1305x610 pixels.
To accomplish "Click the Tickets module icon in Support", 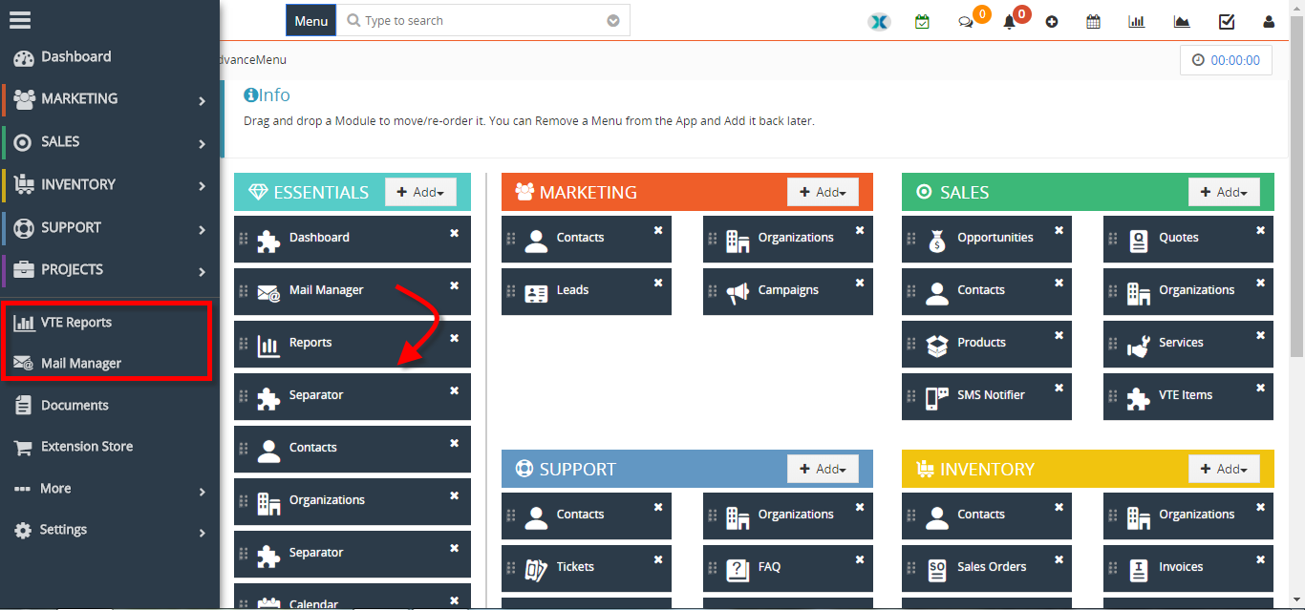I will tap(536, 571).
